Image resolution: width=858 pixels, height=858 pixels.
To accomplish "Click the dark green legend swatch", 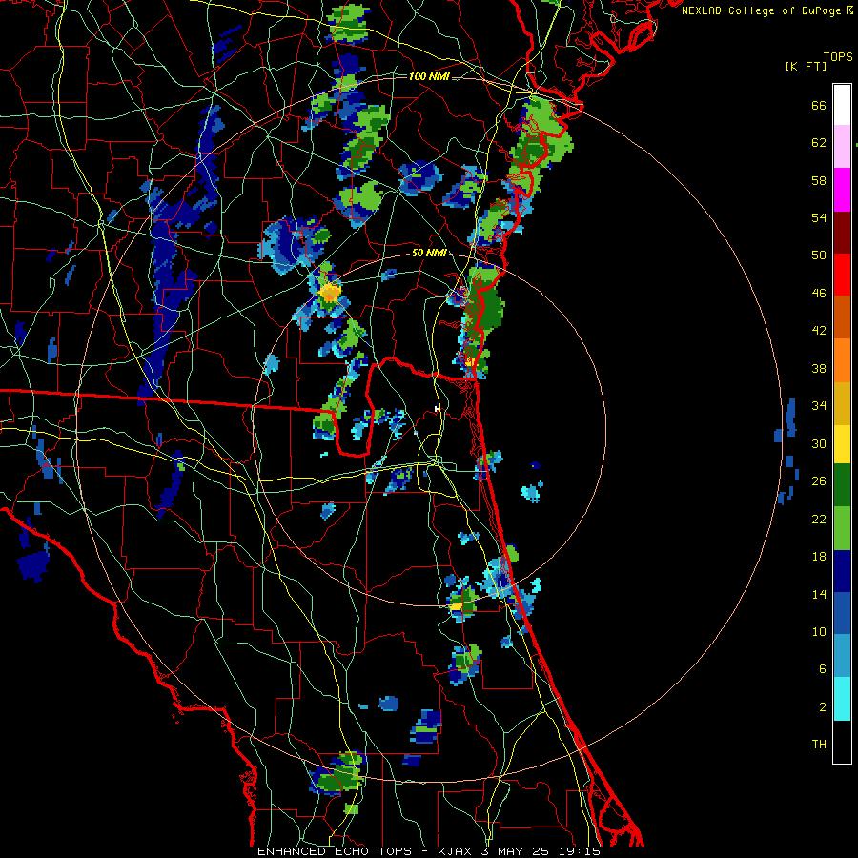I will pyautogui.click(x=842, y=485).
